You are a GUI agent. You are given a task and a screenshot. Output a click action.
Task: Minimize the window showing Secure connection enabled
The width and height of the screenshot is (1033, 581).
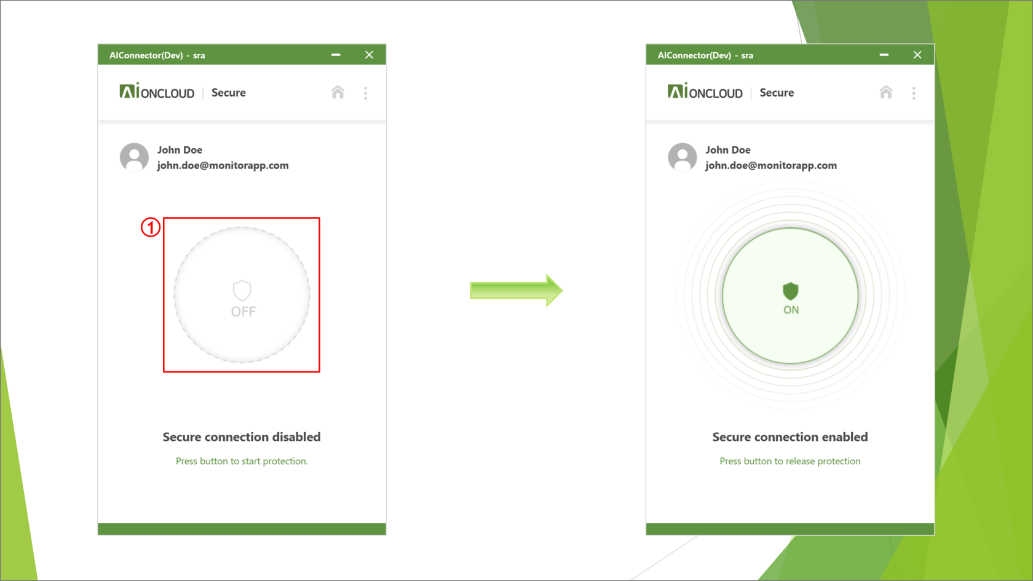(x=884, y=55)
